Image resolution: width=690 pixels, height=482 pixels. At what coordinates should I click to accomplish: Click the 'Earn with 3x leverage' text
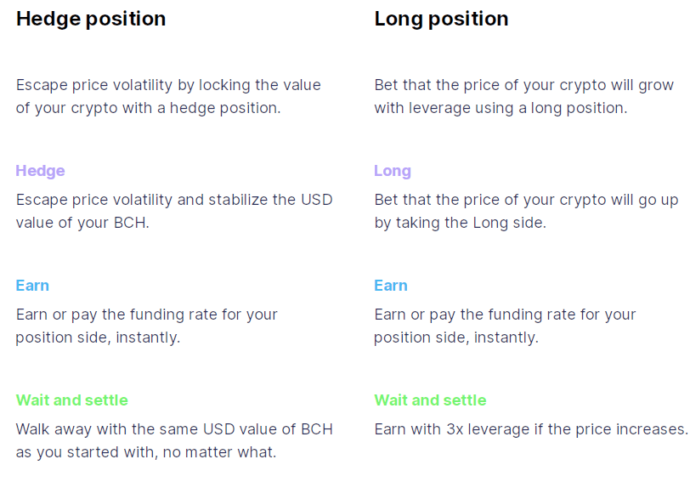click(531, 429)
